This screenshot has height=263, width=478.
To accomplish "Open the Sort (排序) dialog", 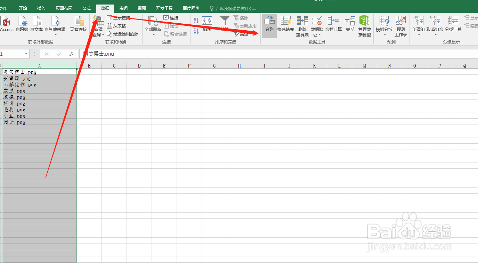I will tap(207, 24).
